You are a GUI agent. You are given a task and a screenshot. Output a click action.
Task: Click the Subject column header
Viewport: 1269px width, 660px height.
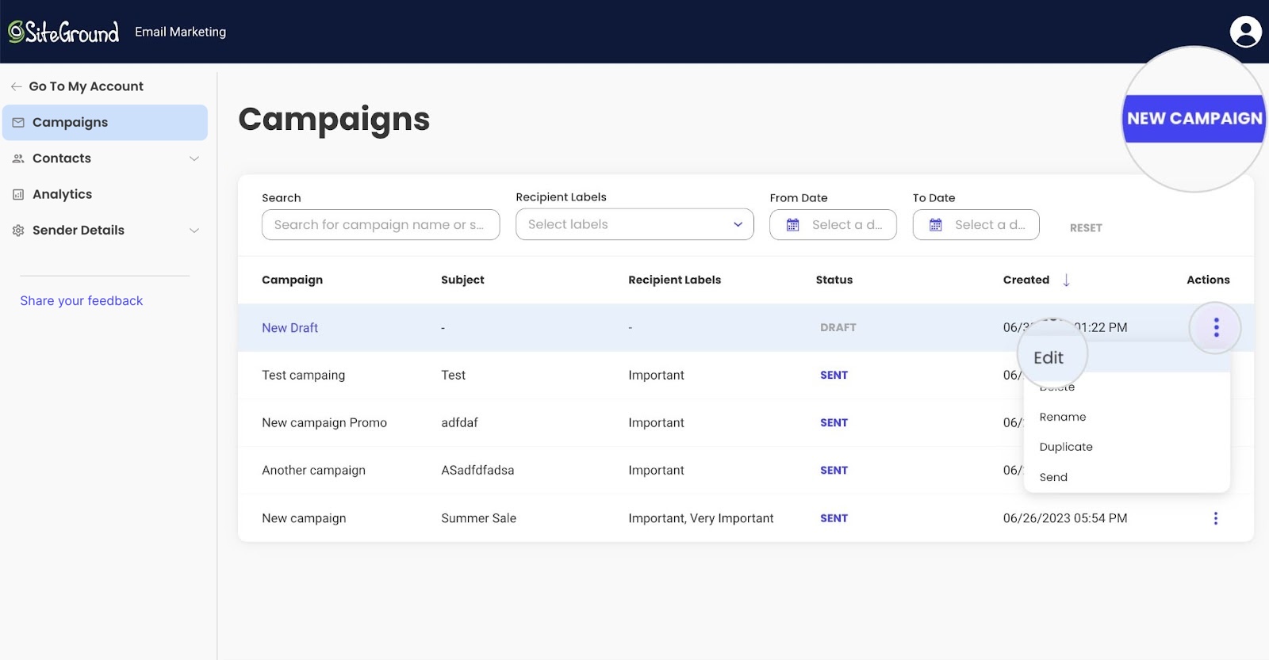coord(462,280)
